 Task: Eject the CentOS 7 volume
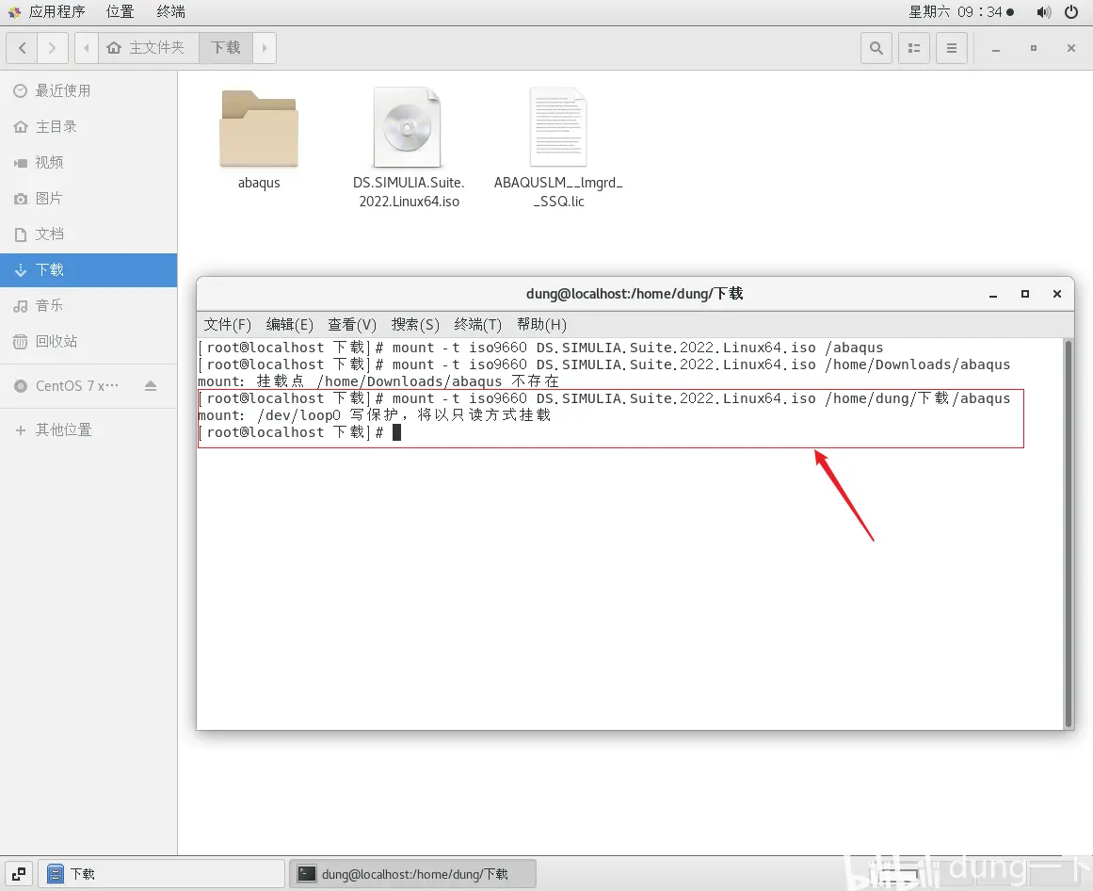[151, 385]
